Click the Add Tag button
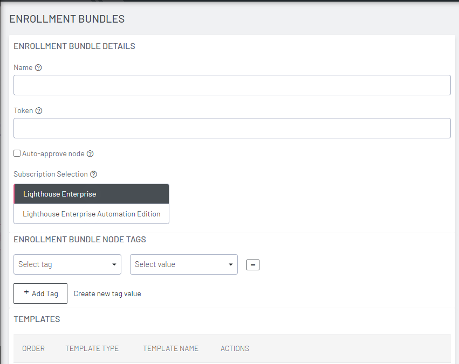This screenshot has height=364, width=459. [40, 293]
